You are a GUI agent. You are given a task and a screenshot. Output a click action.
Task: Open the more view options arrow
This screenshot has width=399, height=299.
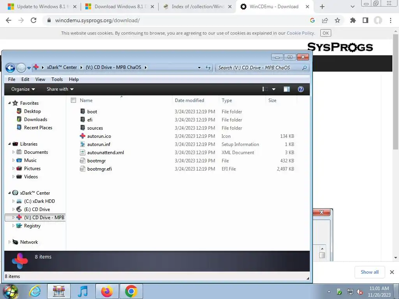(274, 89)
